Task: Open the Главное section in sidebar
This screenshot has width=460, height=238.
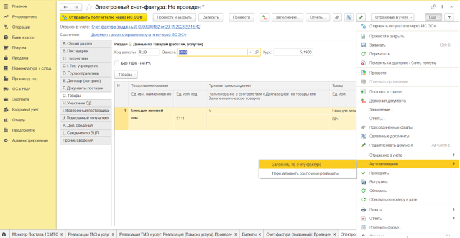Action: [x=19, y=6]
